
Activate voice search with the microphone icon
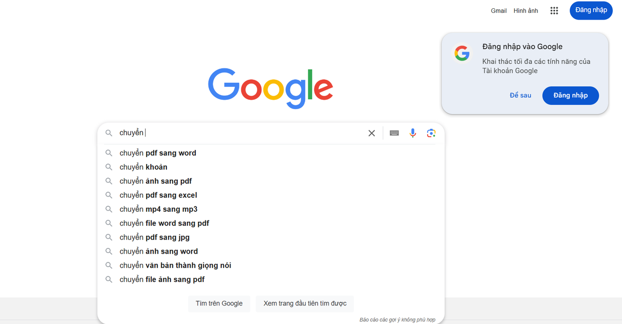[x=413, y=133]
